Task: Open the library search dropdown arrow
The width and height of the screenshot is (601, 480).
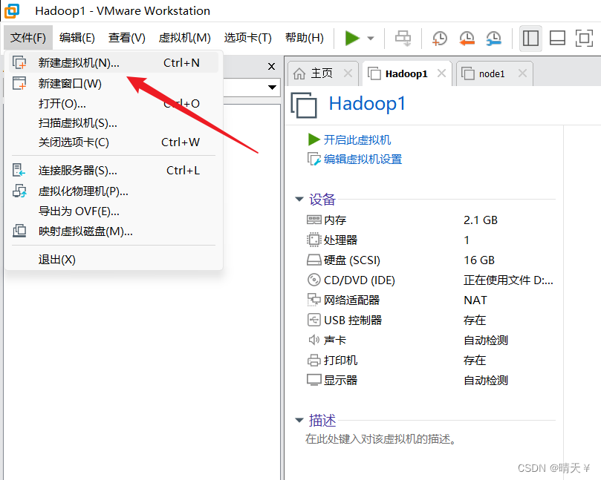Action: [272, 88]
